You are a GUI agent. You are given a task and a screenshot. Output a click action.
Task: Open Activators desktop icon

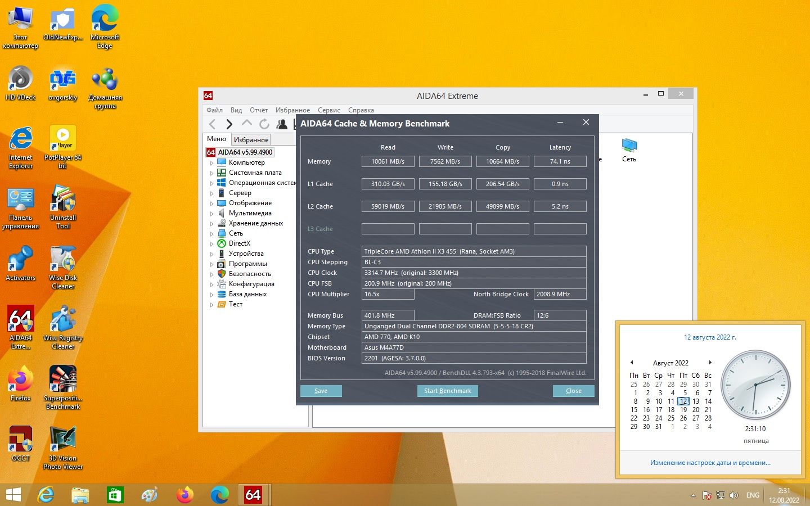pos(20,263)
